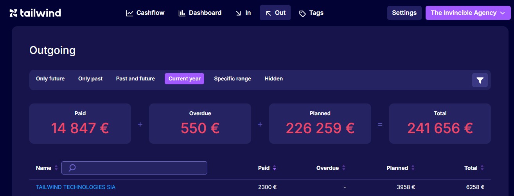Select the Only future filter
The image size is (514, 196).
click(x=50, y=78)
